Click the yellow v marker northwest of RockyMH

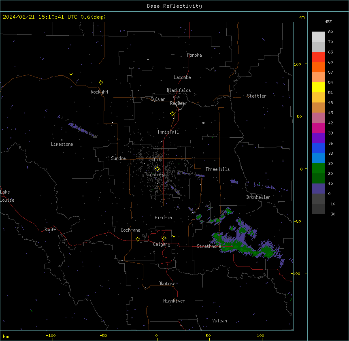71,75
